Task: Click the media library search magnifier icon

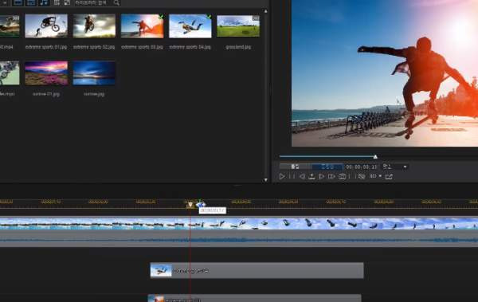Action: (117, 2)
